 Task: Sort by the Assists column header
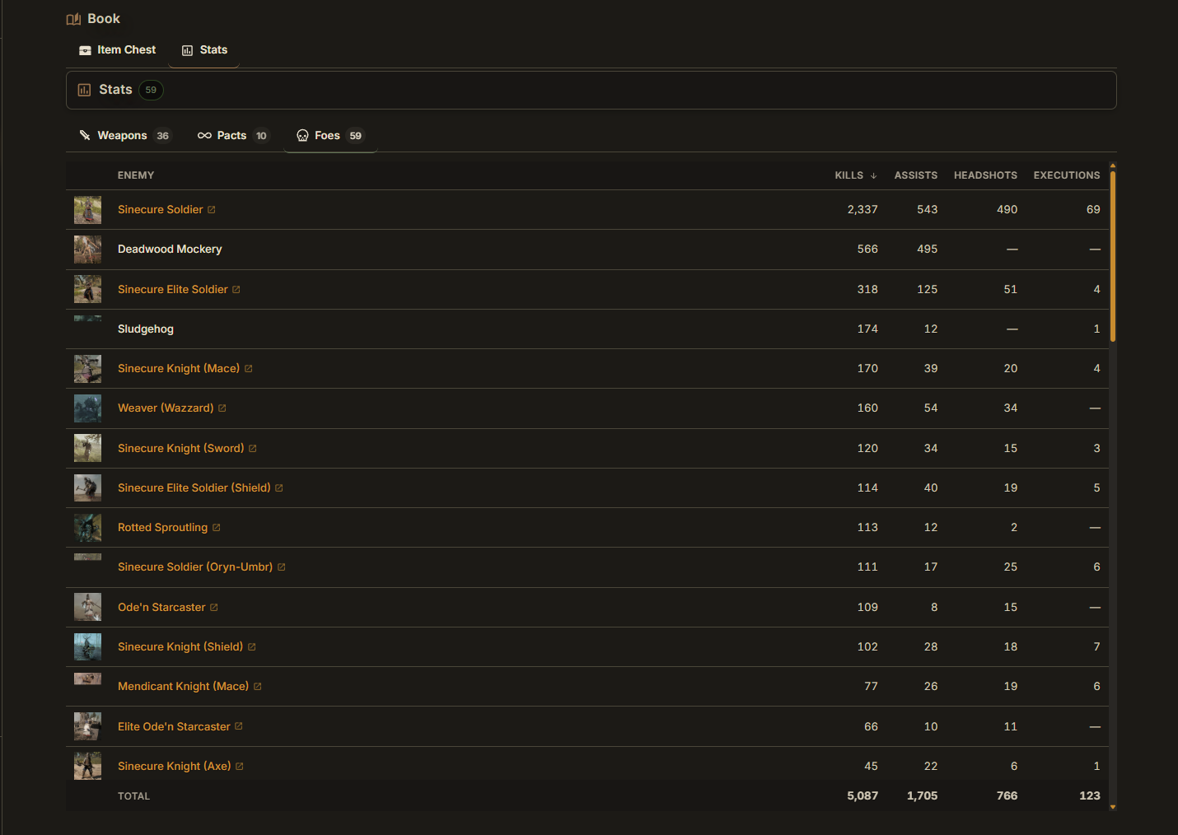916,175
